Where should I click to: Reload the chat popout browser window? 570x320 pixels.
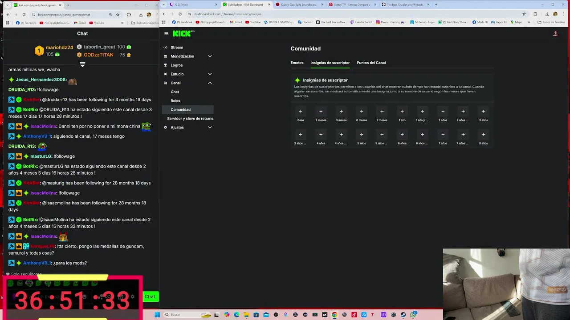point(24,15)
